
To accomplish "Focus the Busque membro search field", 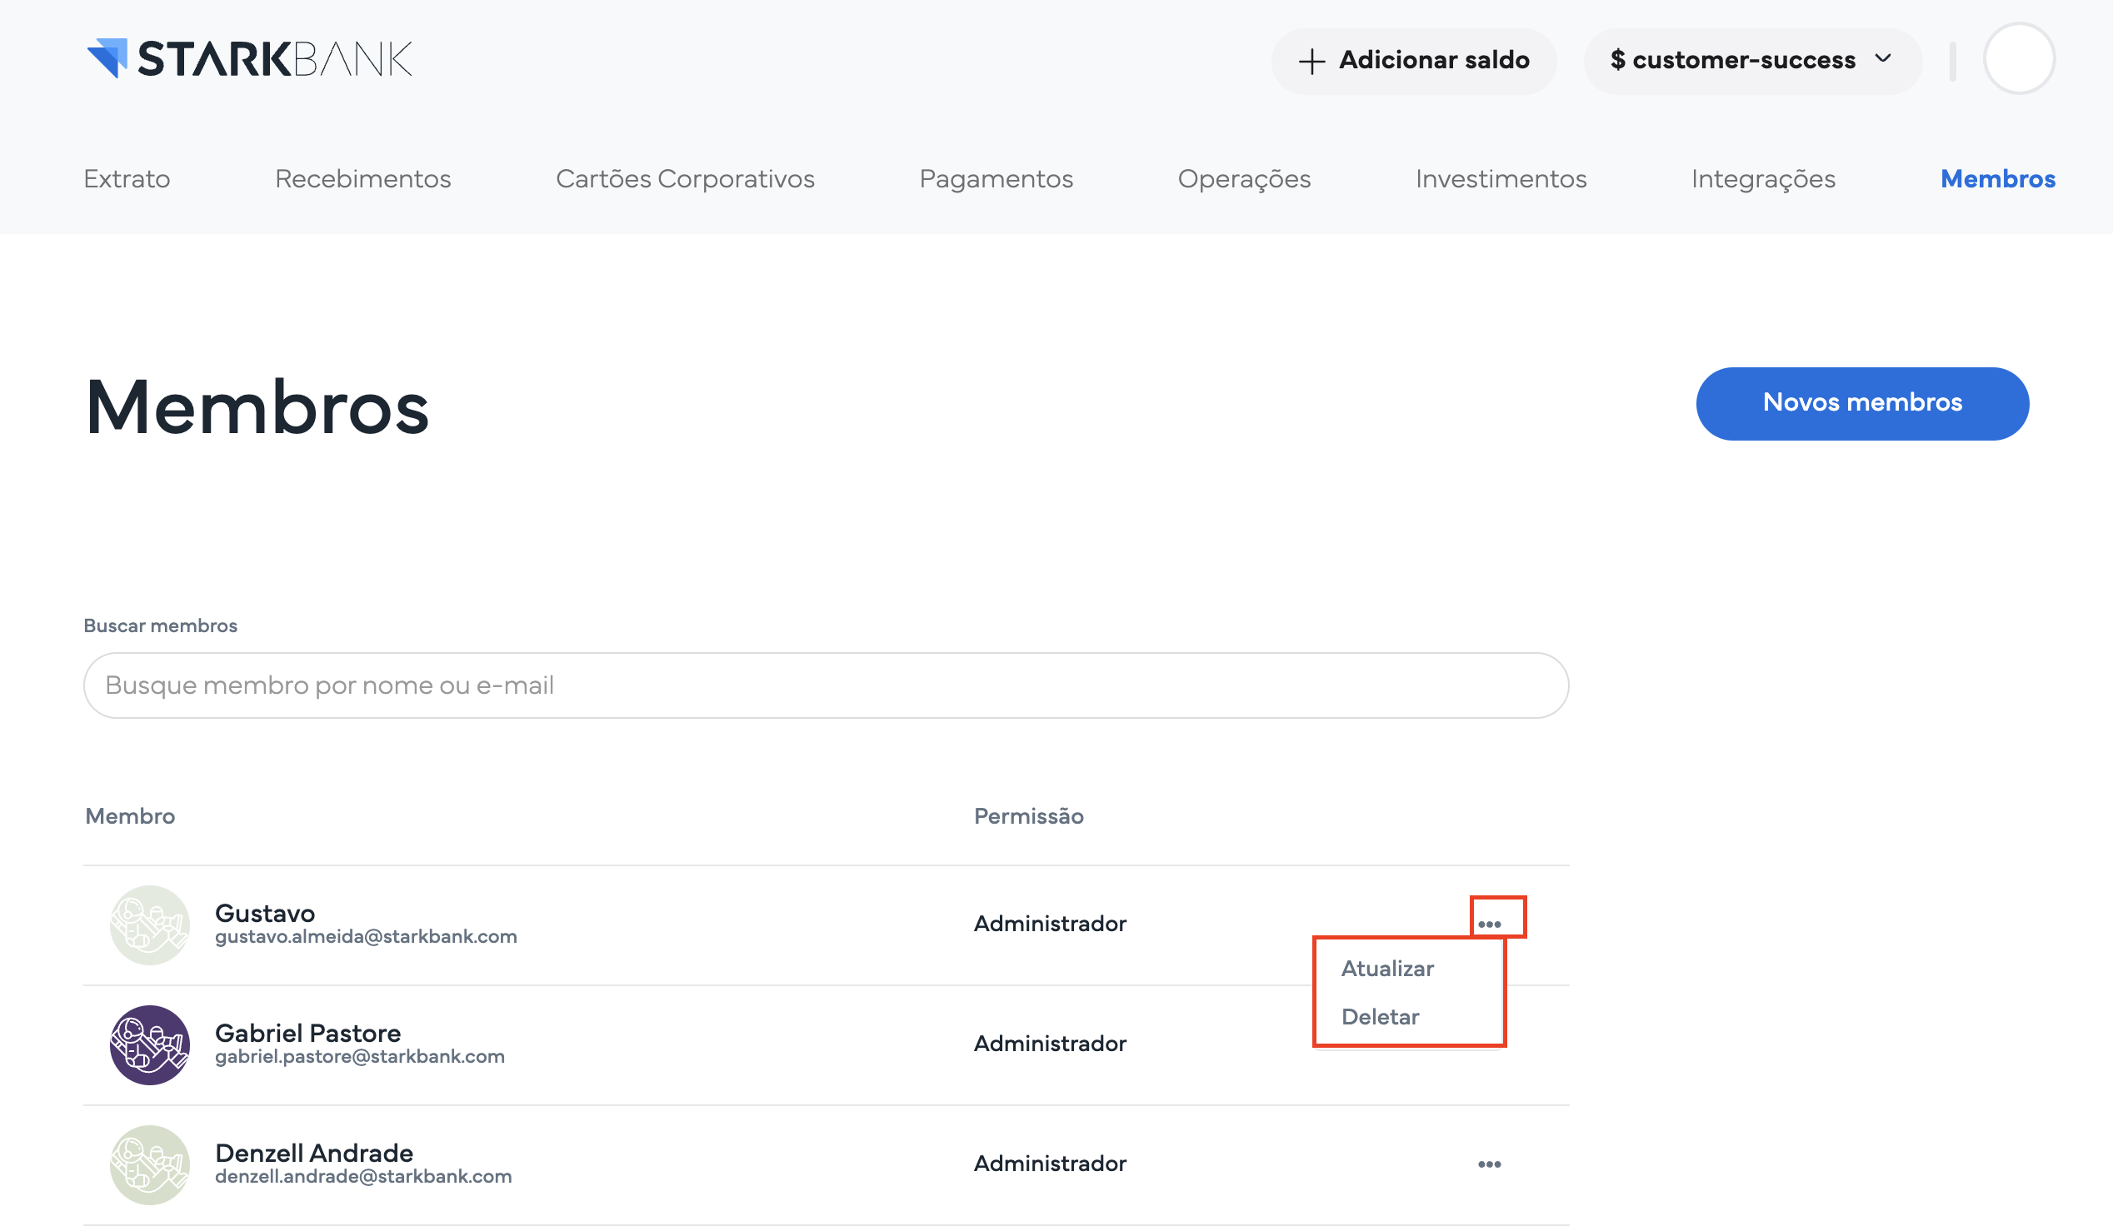I will 826,685.
